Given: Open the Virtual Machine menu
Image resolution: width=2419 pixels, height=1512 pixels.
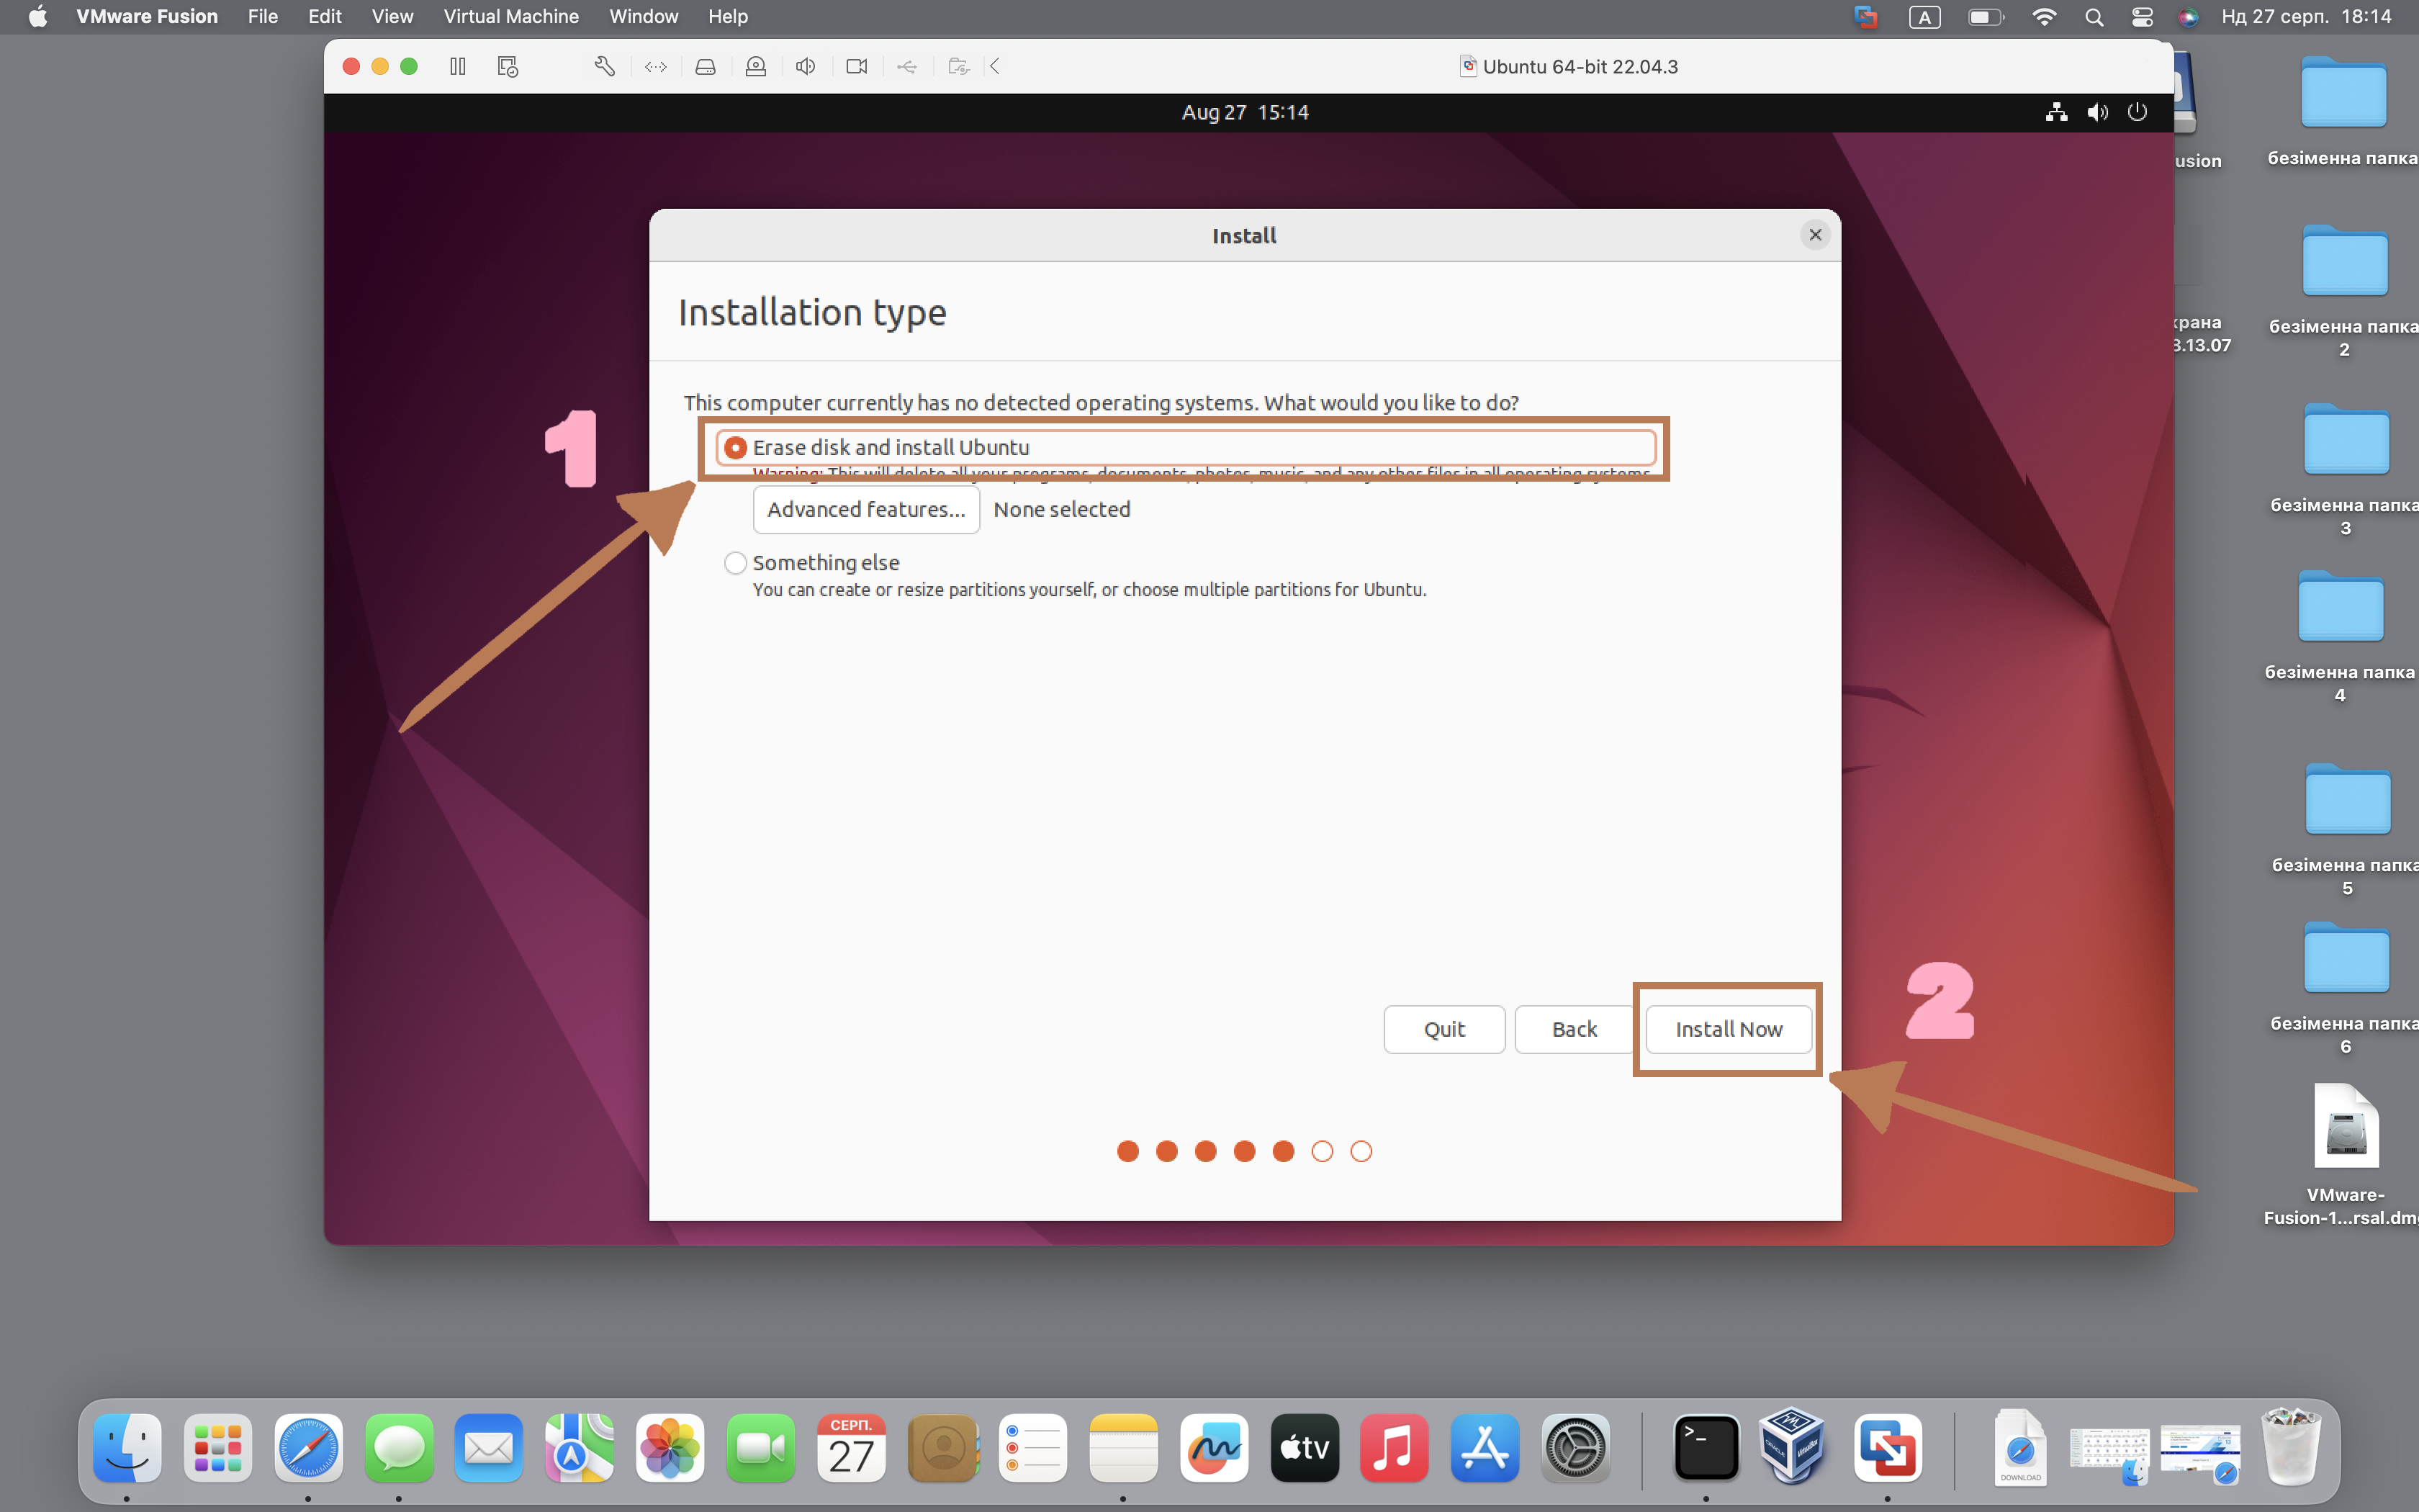Looking at the screenshot, I should [510, 16].
